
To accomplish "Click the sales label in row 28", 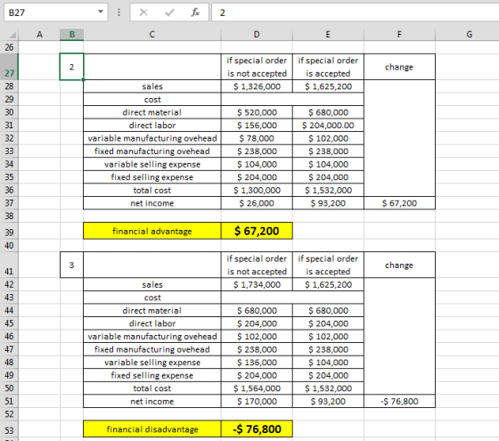I will [152, 86].
